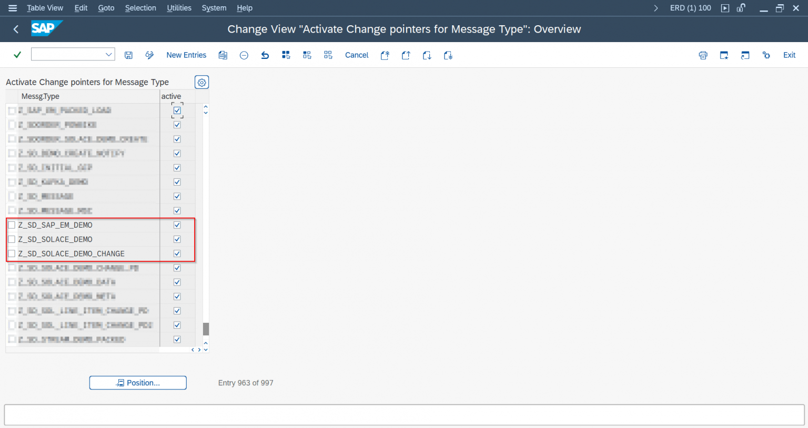Select the Display/Change toggle pencil icon
The image size is (808, 428).
click(x=149, y=55)
